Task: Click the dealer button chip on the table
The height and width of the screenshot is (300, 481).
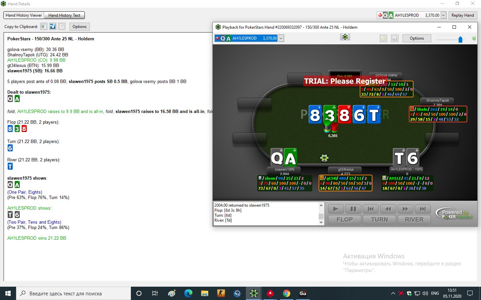Action: [x=324, y=158]
